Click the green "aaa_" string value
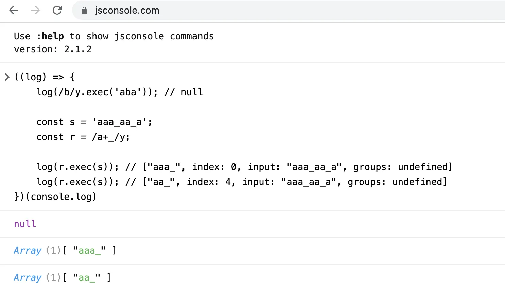This screenshot has height=289, width=505. pos(89,251)
